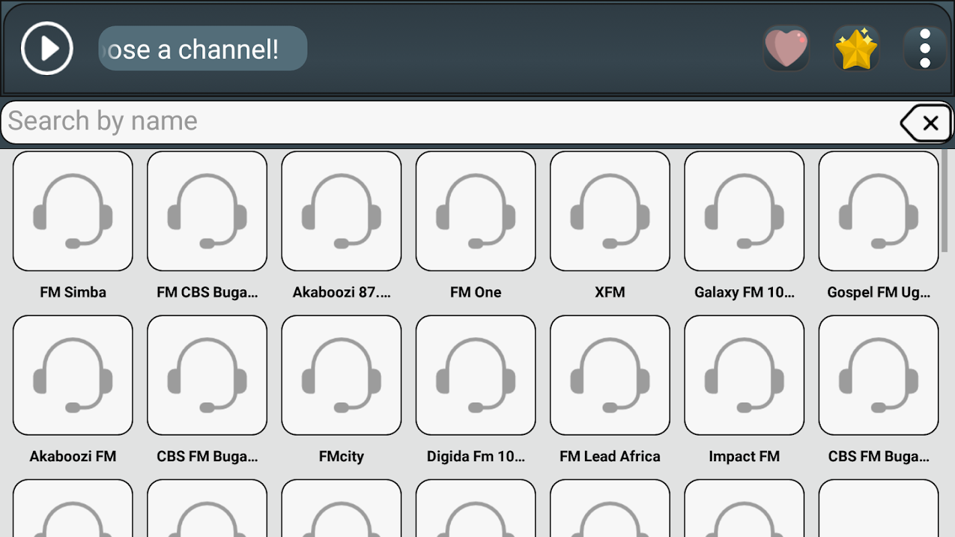Focus the 'Search by name' field

tap(450, 122)
